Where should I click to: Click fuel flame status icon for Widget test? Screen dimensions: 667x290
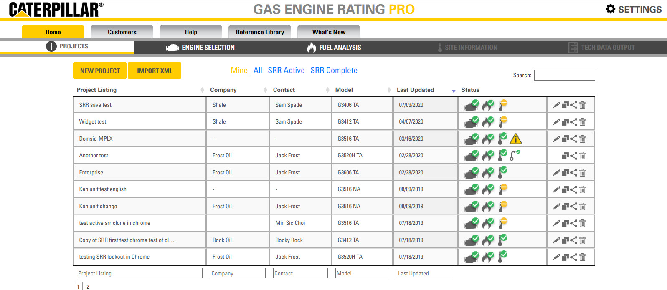[x=488, y=122]
